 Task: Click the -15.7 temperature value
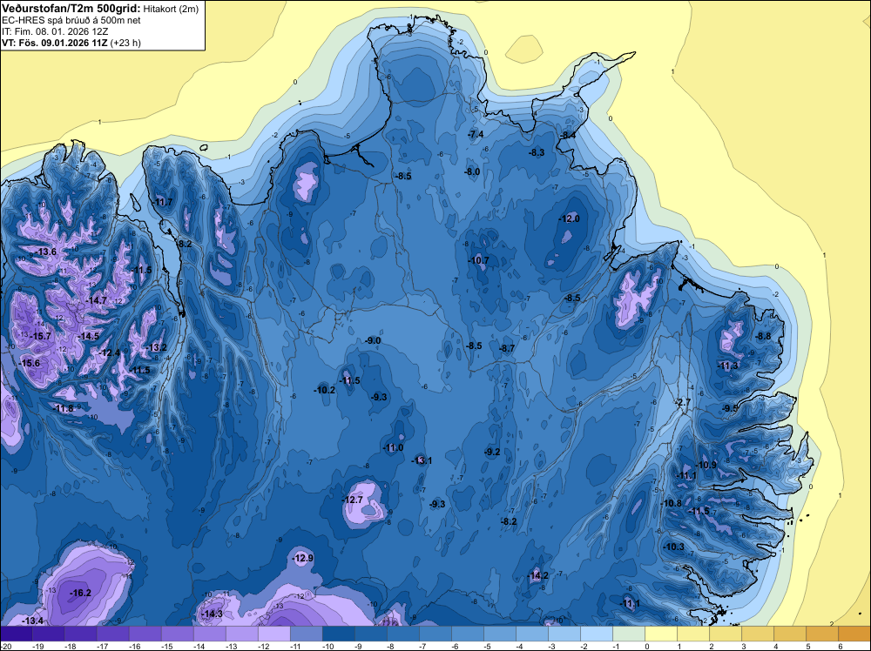point(41,336)
